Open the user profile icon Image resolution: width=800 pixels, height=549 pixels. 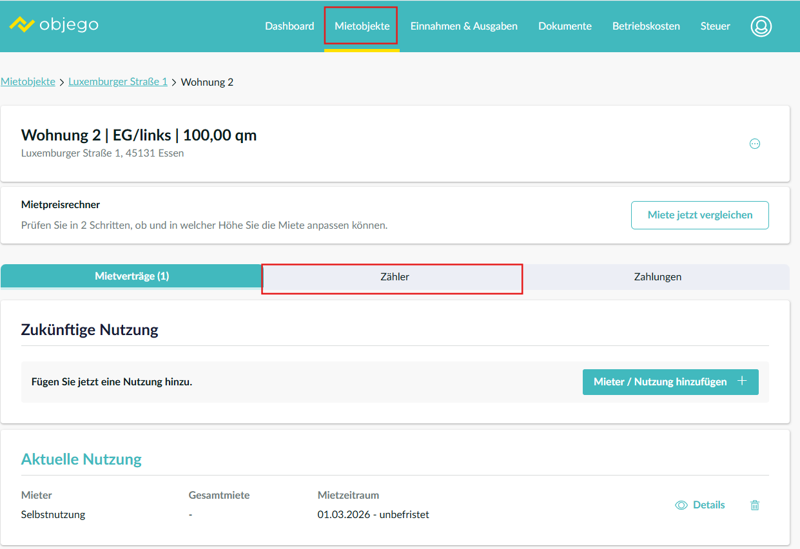tap(761, 26)
